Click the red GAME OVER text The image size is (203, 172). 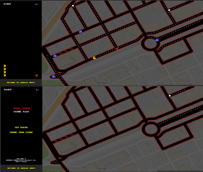(21, 108)
